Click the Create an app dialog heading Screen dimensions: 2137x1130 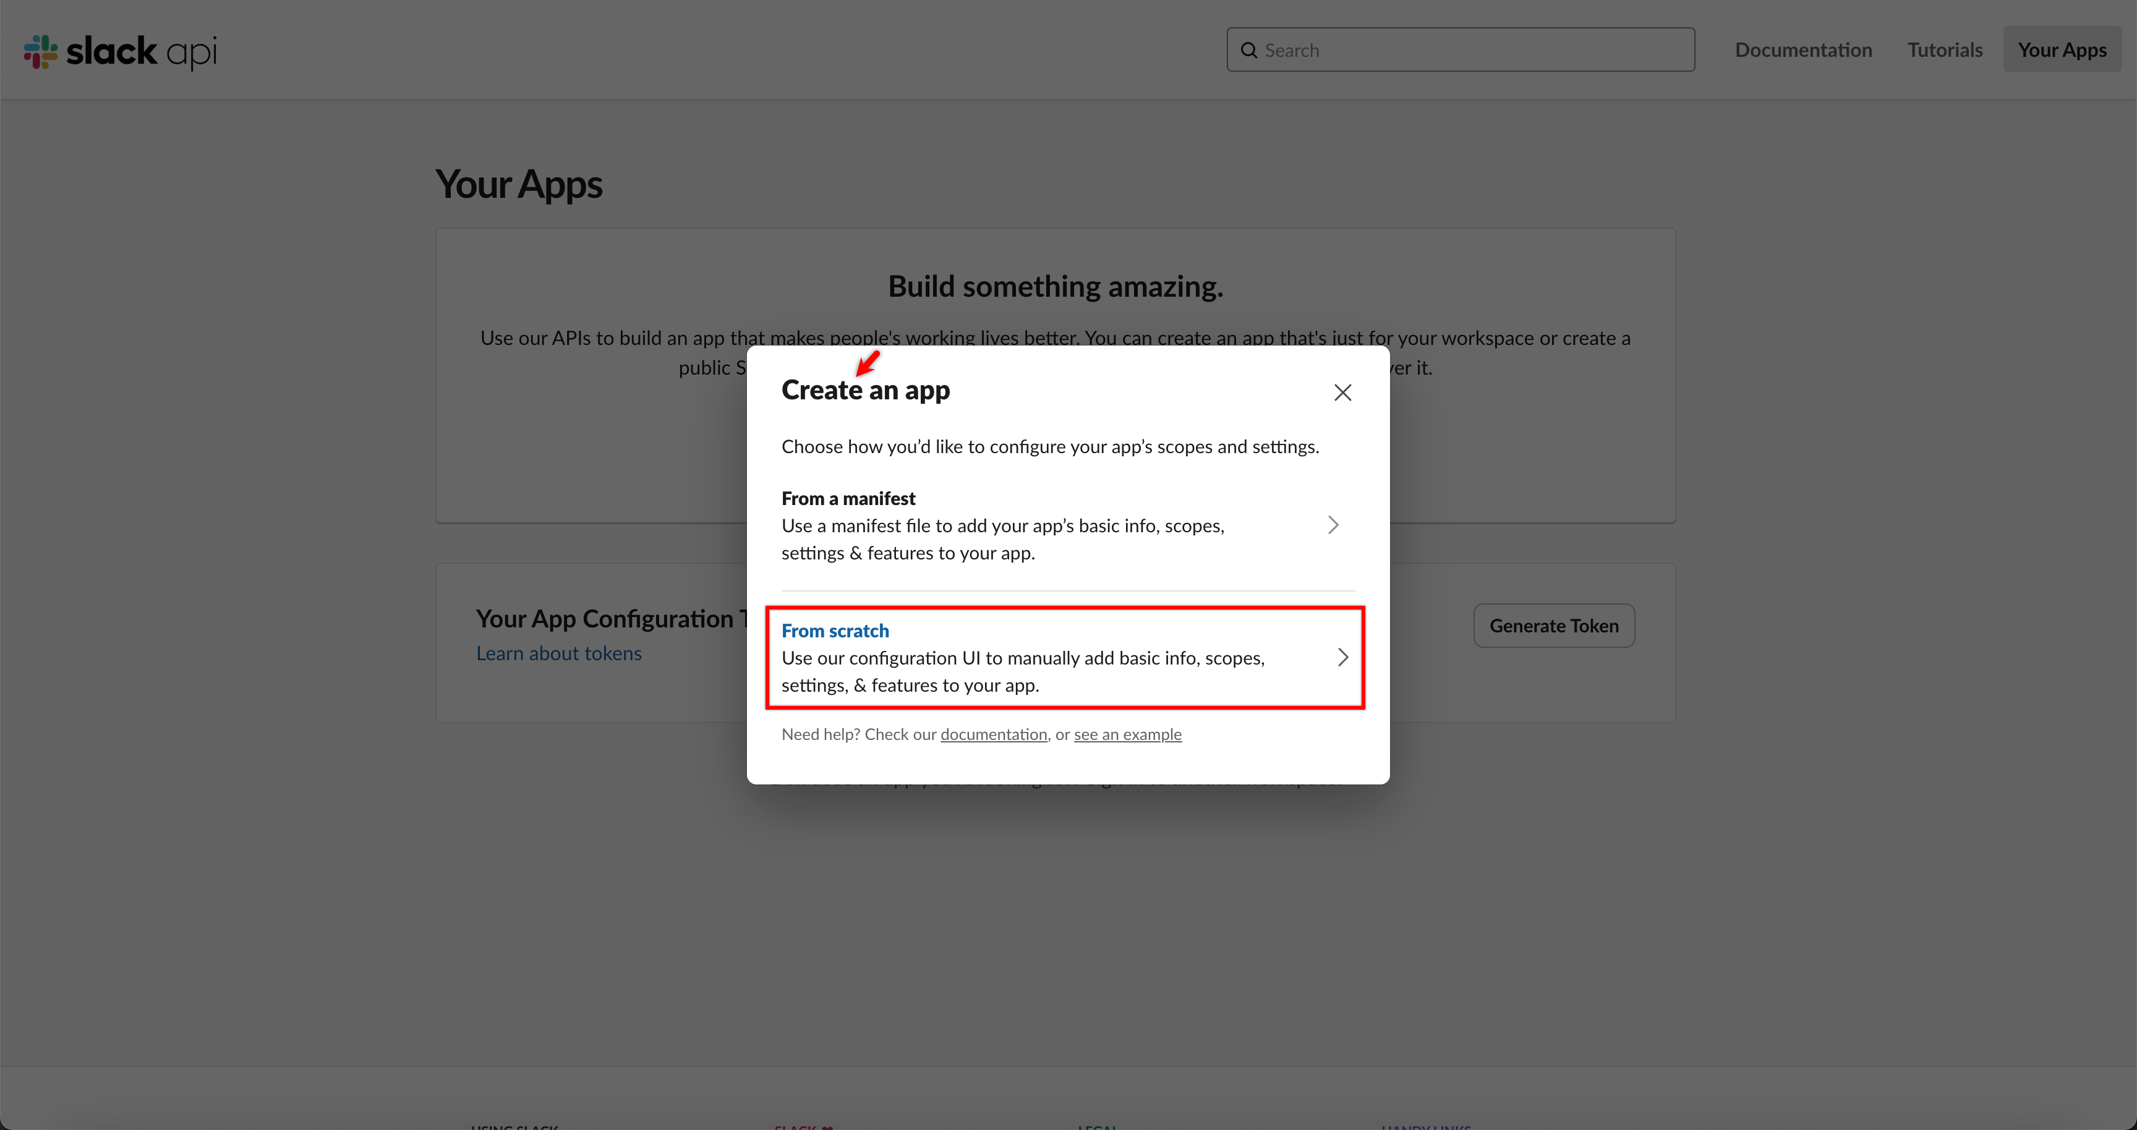pos(865,389)
